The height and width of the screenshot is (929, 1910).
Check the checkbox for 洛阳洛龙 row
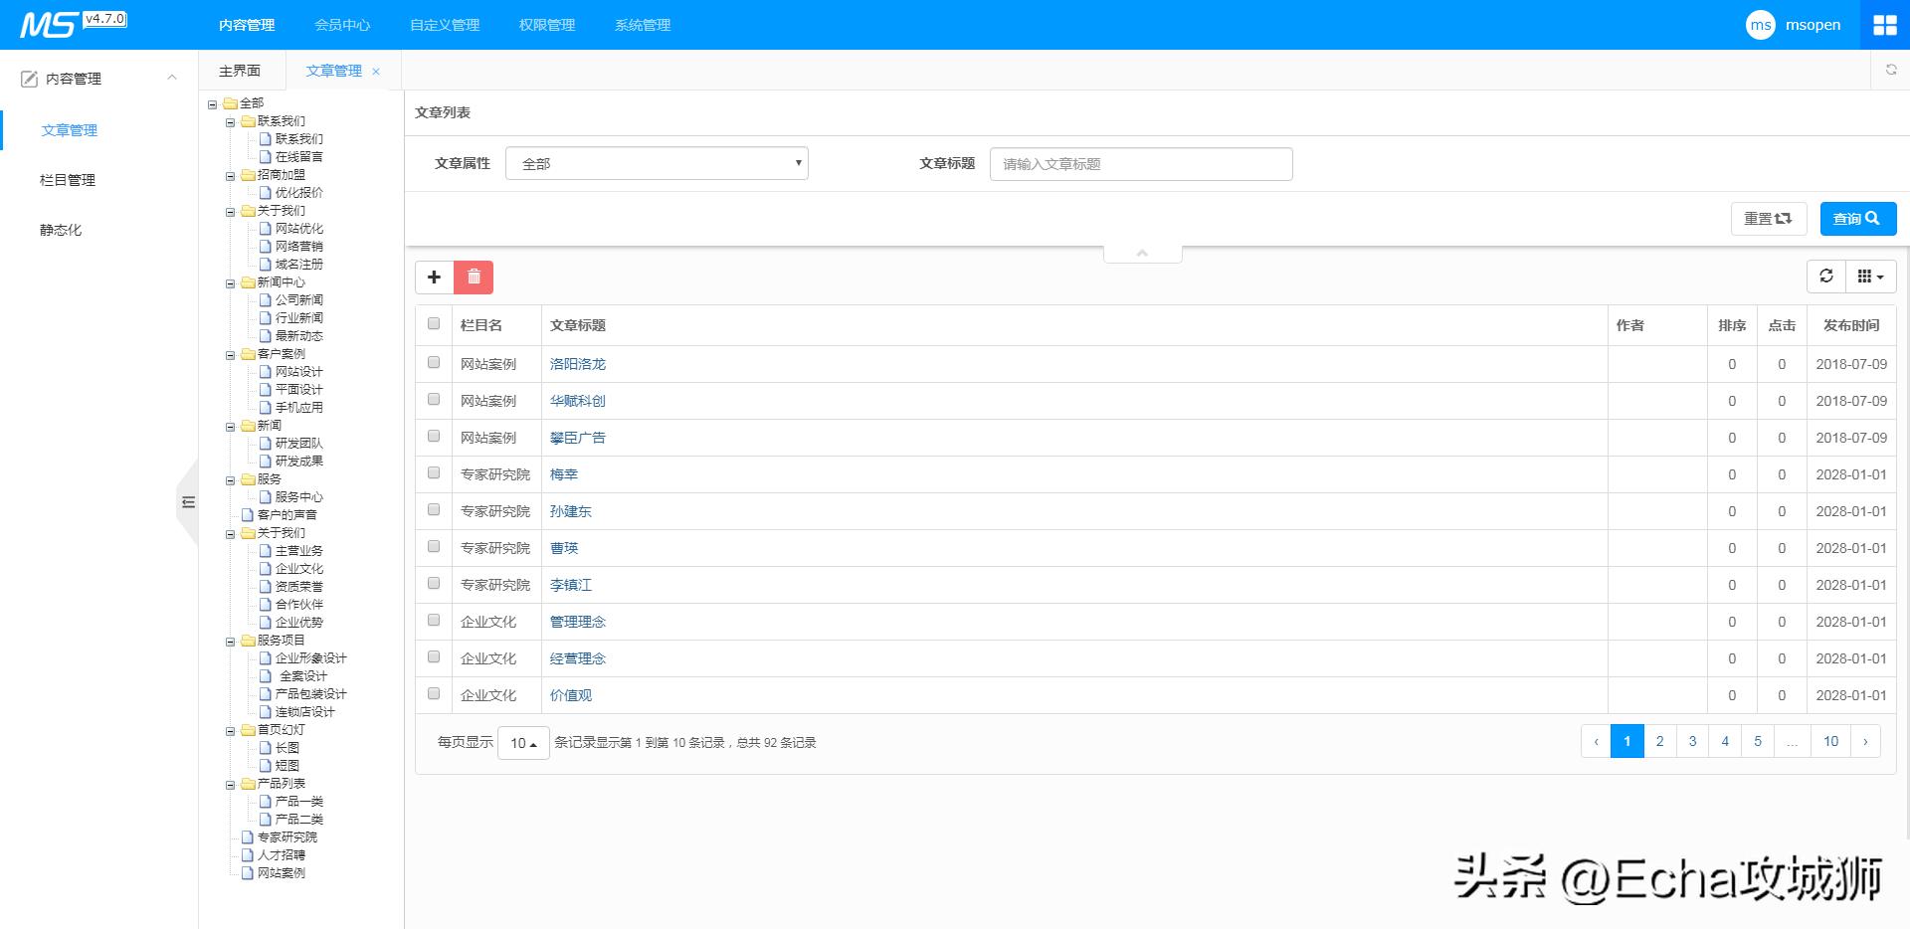click(x=434, y=362)
